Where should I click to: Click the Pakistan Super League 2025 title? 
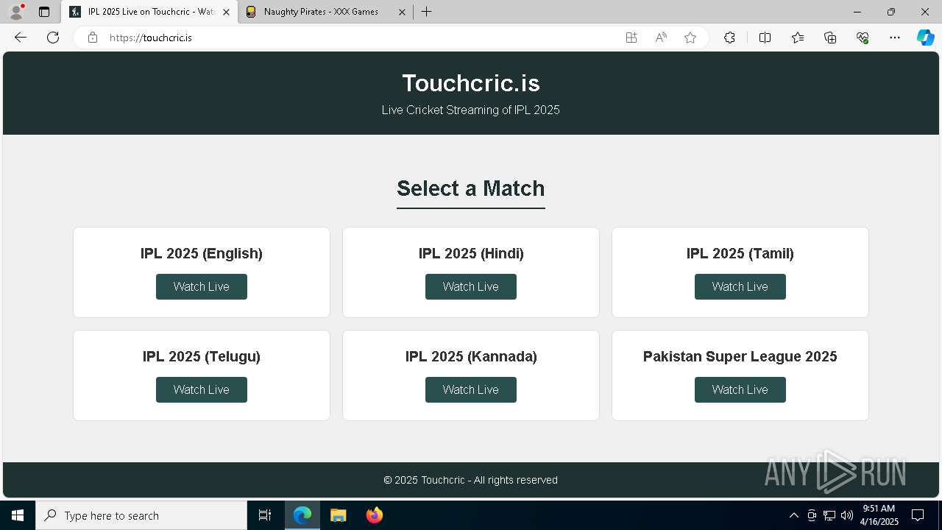tap(740, 356)
